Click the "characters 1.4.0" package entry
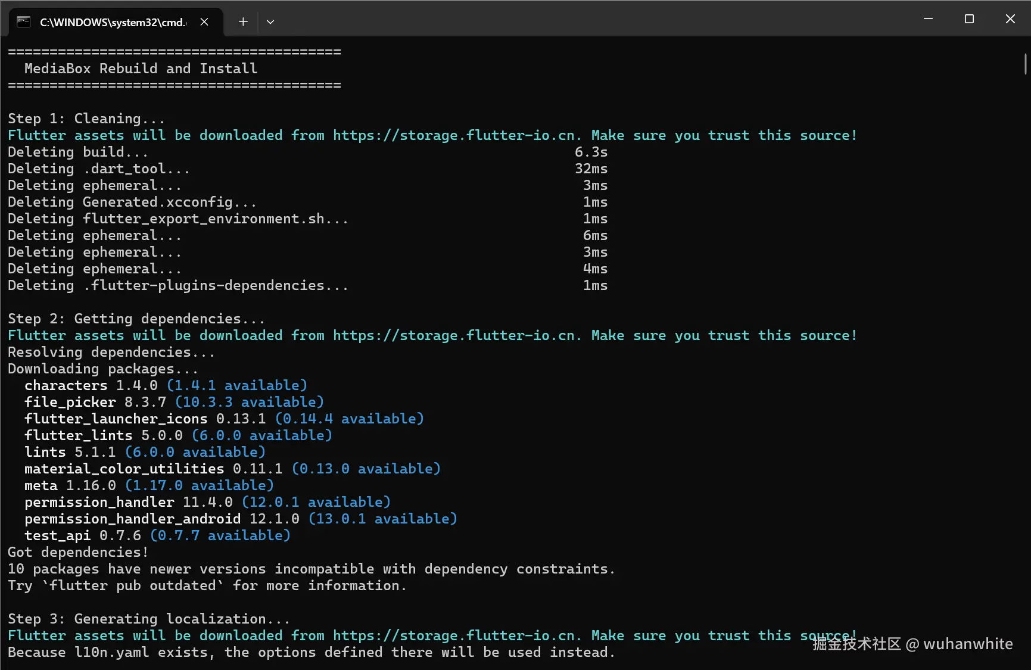Screen dimensions: 1031x670 tap(91, 385)
